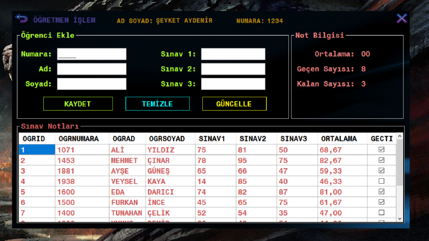Screen dimensions: 429x241
Task: Click table scrollbar down arrow
Action: [400, 219]
